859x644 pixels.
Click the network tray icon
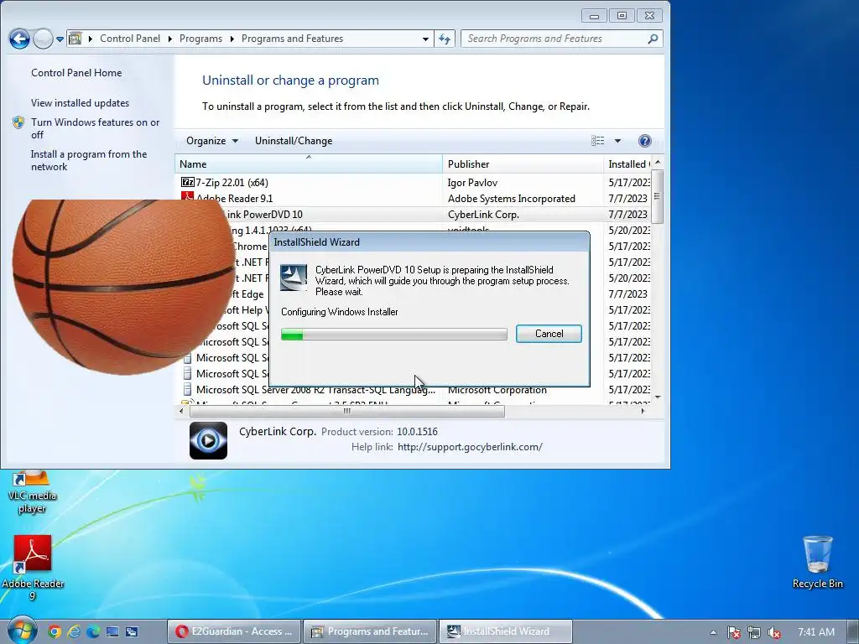pyautogui.click(x=754, y=632)
